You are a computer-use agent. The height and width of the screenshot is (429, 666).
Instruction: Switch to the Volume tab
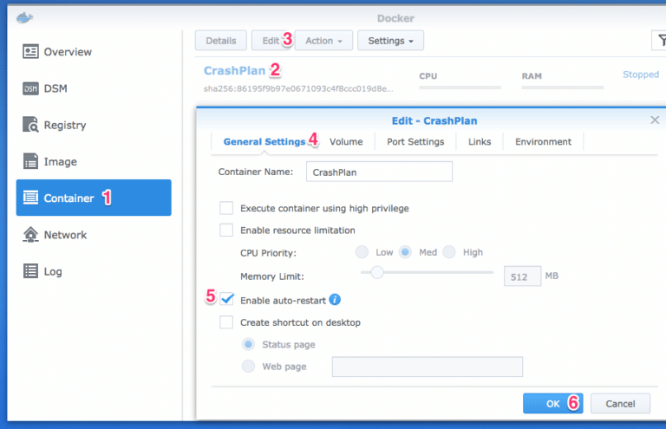[x=346, y=142]
